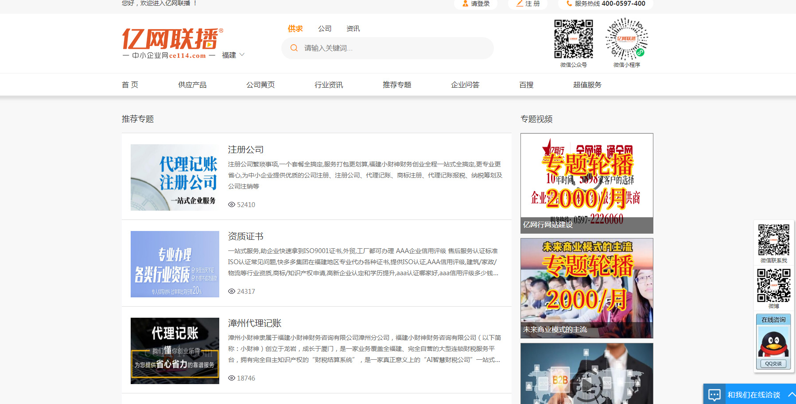Go to the 行业资讯 navigation tab
This screenshot has width=796, height=404.
329,85
